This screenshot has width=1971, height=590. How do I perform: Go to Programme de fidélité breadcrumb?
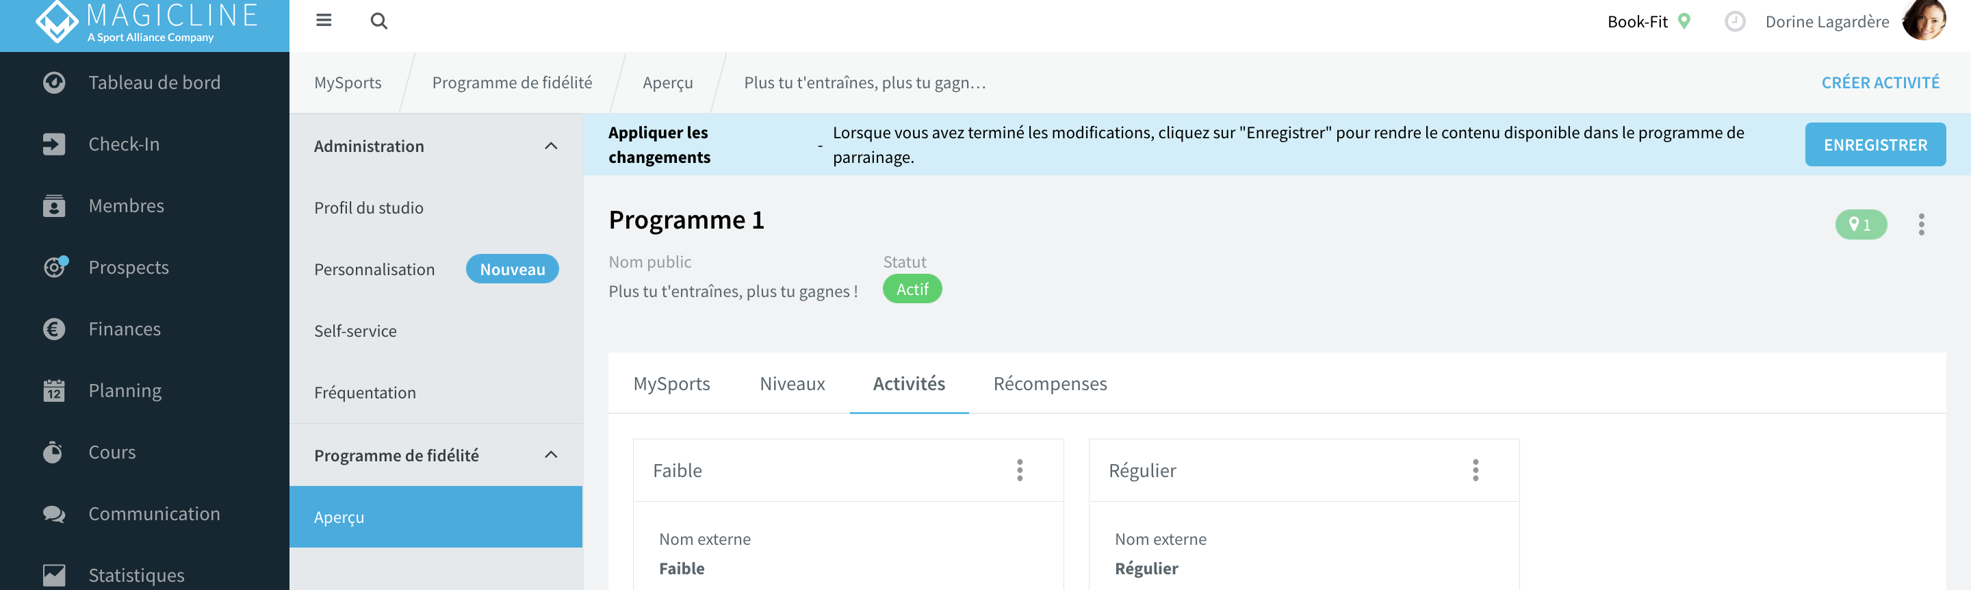tap(512, 83)
